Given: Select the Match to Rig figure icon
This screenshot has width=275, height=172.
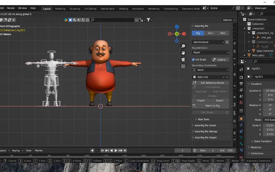Looking at the screenshot, I should pyautogui.click(x=194, y=106).
